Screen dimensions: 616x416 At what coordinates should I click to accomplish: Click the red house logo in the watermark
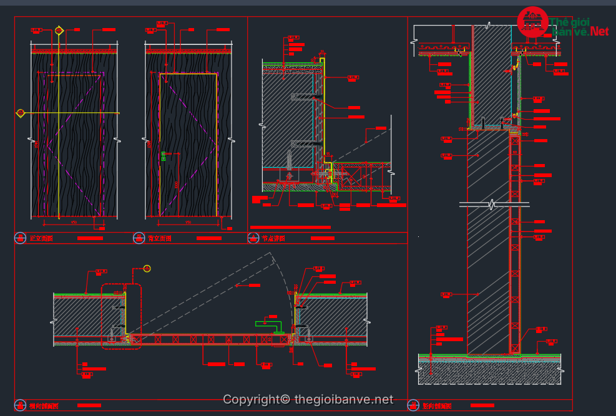tap(532, 23)
